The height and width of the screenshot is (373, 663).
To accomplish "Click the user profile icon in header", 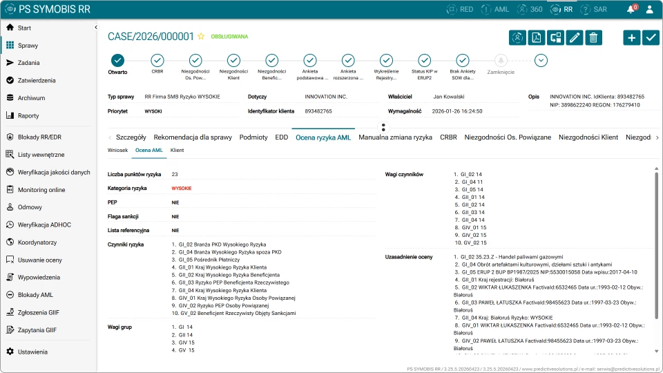I will tap(649, 9).
